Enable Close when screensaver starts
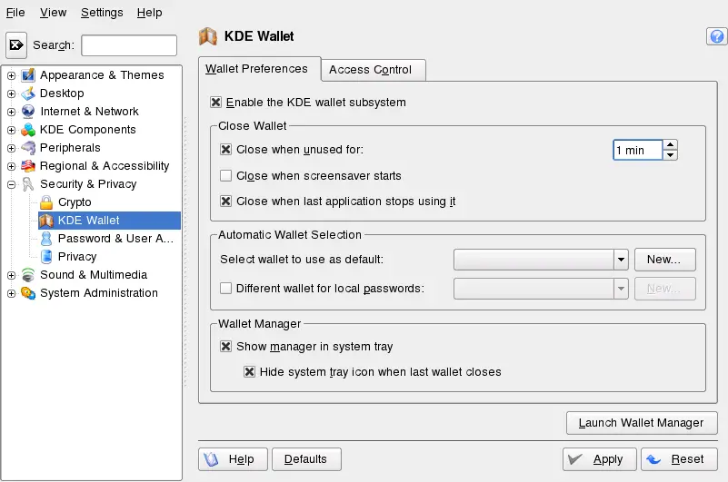728x482 pixels. [226, 176]
